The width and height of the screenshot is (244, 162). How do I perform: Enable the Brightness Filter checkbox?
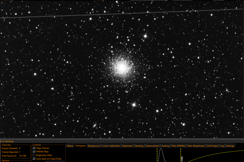34,155
